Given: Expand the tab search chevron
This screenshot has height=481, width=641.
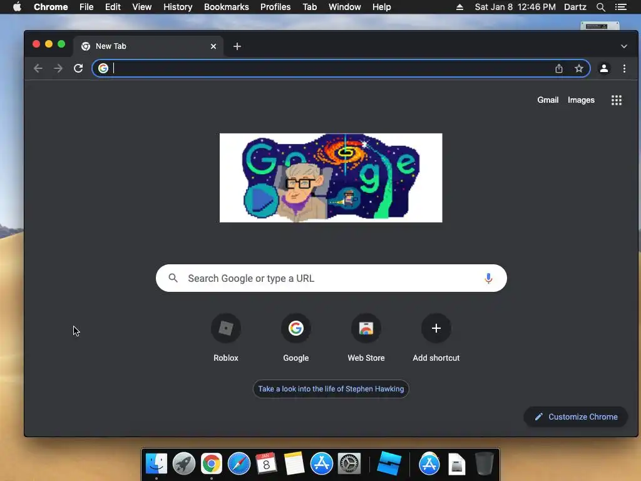Looking at the screenshot, I should point(624,46).
